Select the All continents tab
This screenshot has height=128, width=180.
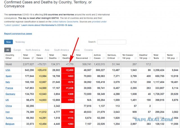tap(8, 50)
